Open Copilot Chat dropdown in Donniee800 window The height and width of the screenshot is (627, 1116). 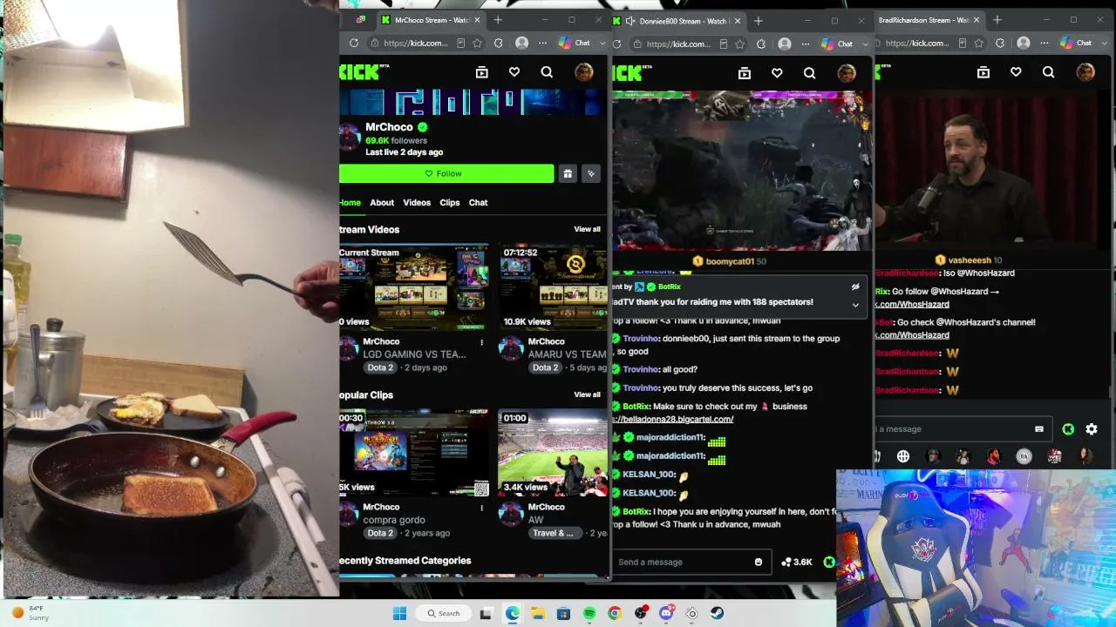[x=864, y=44]
